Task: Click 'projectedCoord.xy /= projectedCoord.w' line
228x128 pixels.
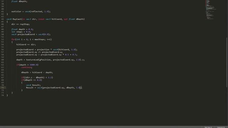Action: (40, 52)
